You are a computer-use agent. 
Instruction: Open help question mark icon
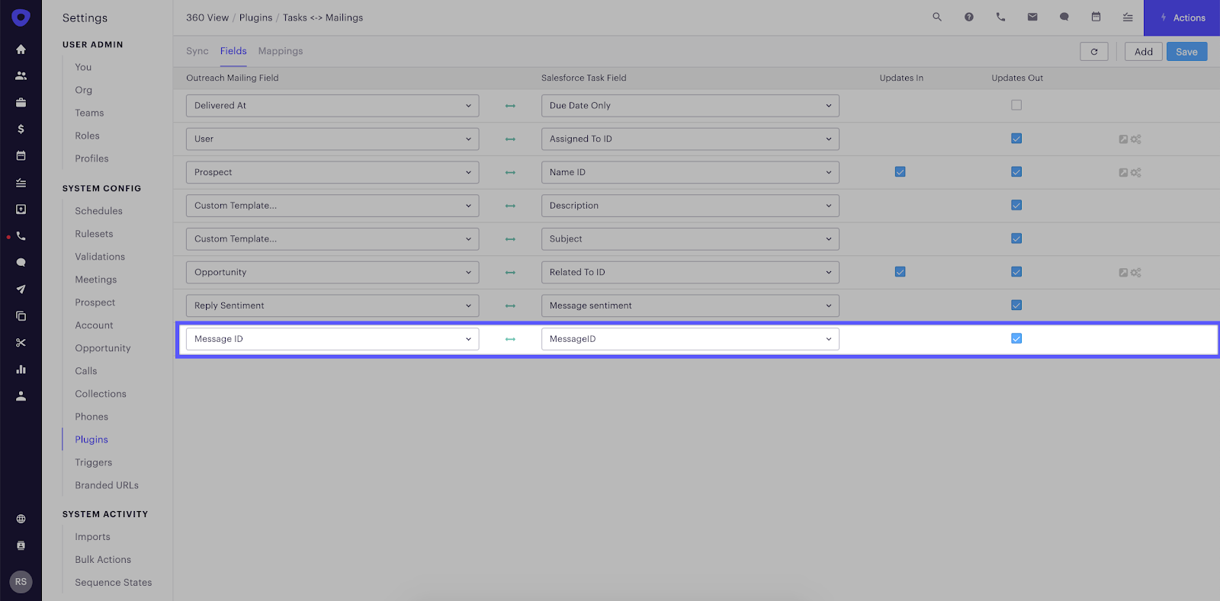pyautogui.click(x=969, y=17)
